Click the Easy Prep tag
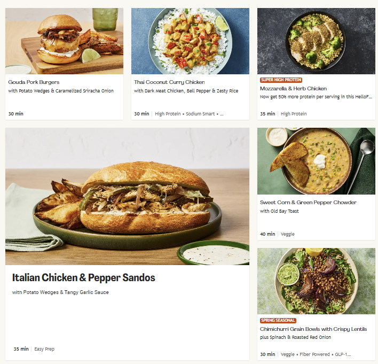The image size is (378, 364). pyautogui.click(x=44, y=349)
